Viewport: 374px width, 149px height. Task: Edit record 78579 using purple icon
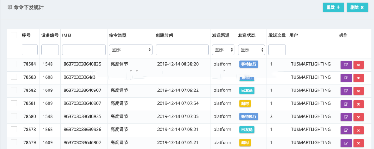(346, 143)
